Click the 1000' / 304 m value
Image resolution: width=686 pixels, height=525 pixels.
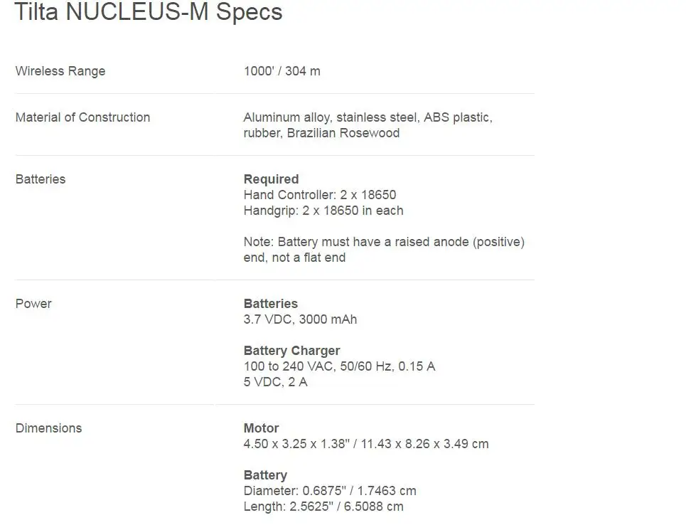[x=282, y=71]
